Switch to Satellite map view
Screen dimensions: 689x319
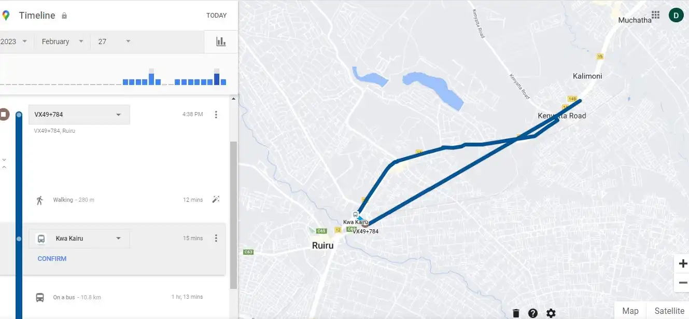click(668, 311)
